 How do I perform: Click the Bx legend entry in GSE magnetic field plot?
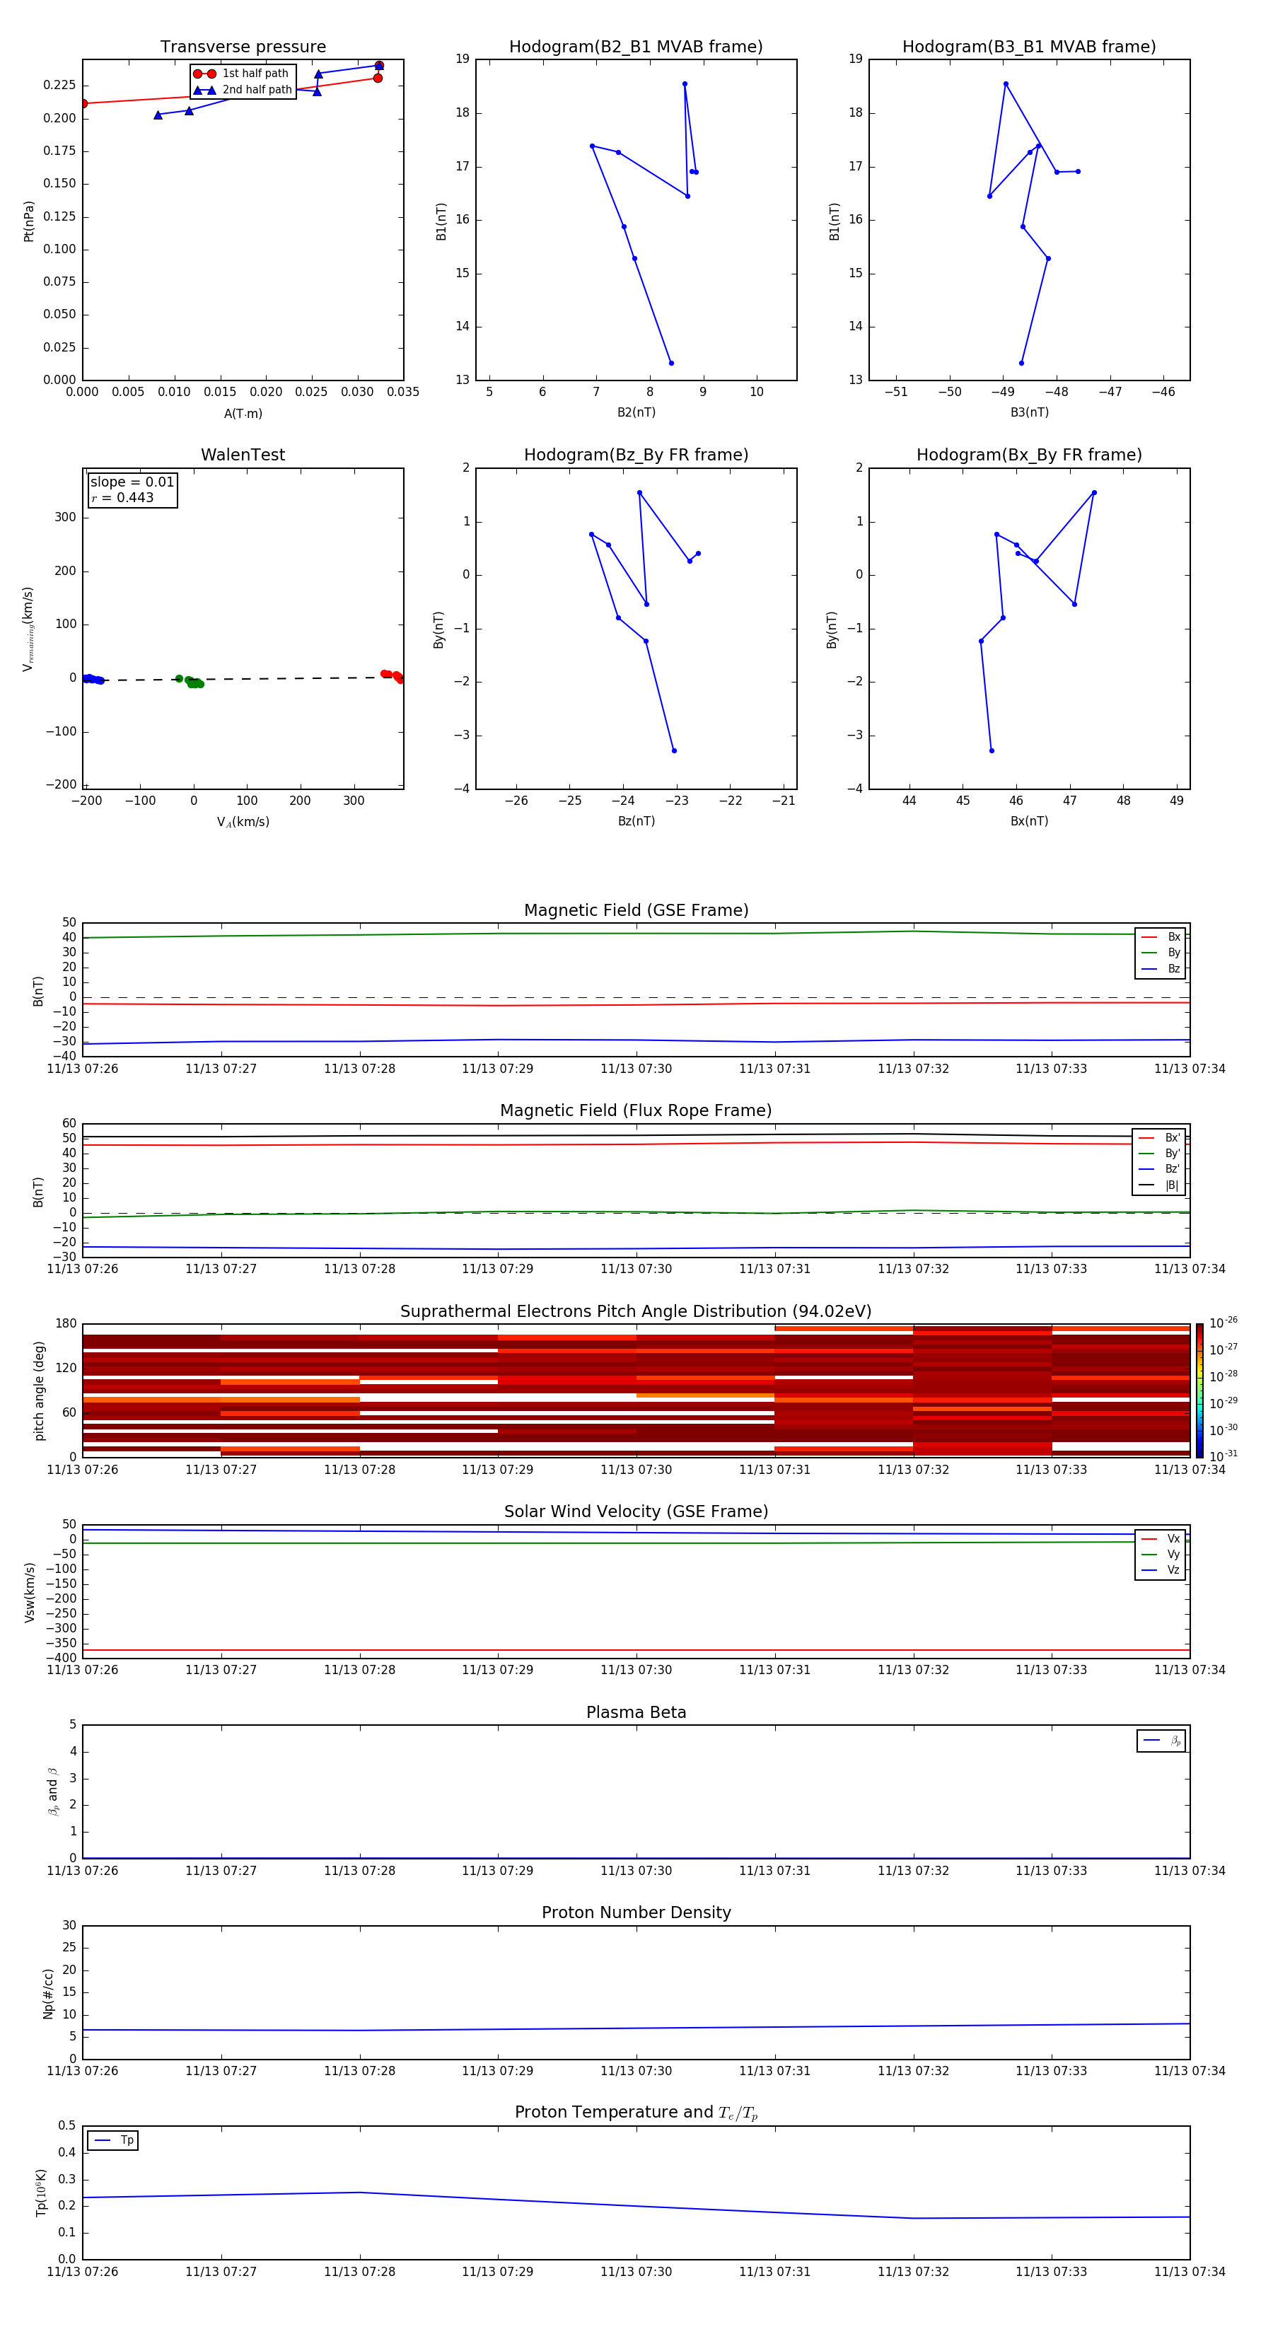[x=1161, y=937]
